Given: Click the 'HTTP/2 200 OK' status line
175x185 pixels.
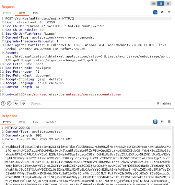Looking at the screenshot, I should (18, 128).
